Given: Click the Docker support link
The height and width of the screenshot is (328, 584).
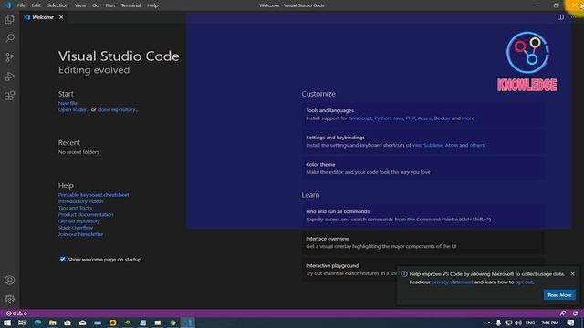Looking at the screenshot, I should [442, 118].
